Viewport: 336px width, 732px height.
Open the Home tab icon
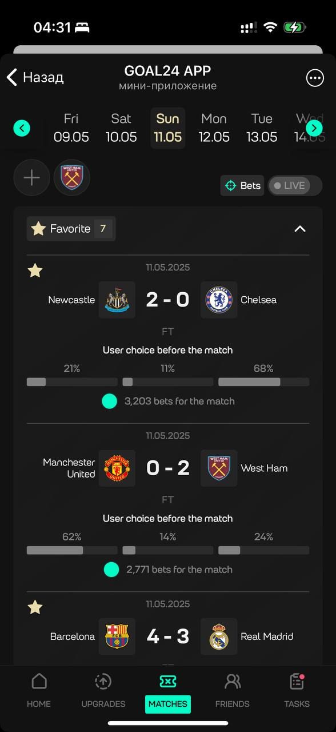click(39, 681)
